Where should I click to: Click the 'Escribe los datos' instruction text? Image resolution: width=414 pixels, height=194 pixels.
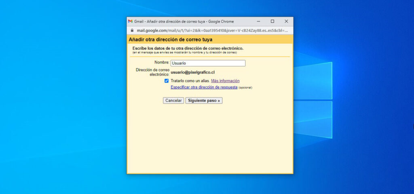click(188, 48)
